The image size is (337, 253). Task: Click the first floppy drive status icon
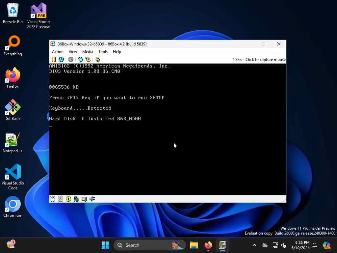click(x=53, y=199)
